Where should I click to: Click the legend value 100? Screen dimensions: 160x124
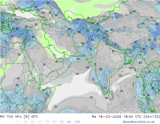[x=77, y=122]
